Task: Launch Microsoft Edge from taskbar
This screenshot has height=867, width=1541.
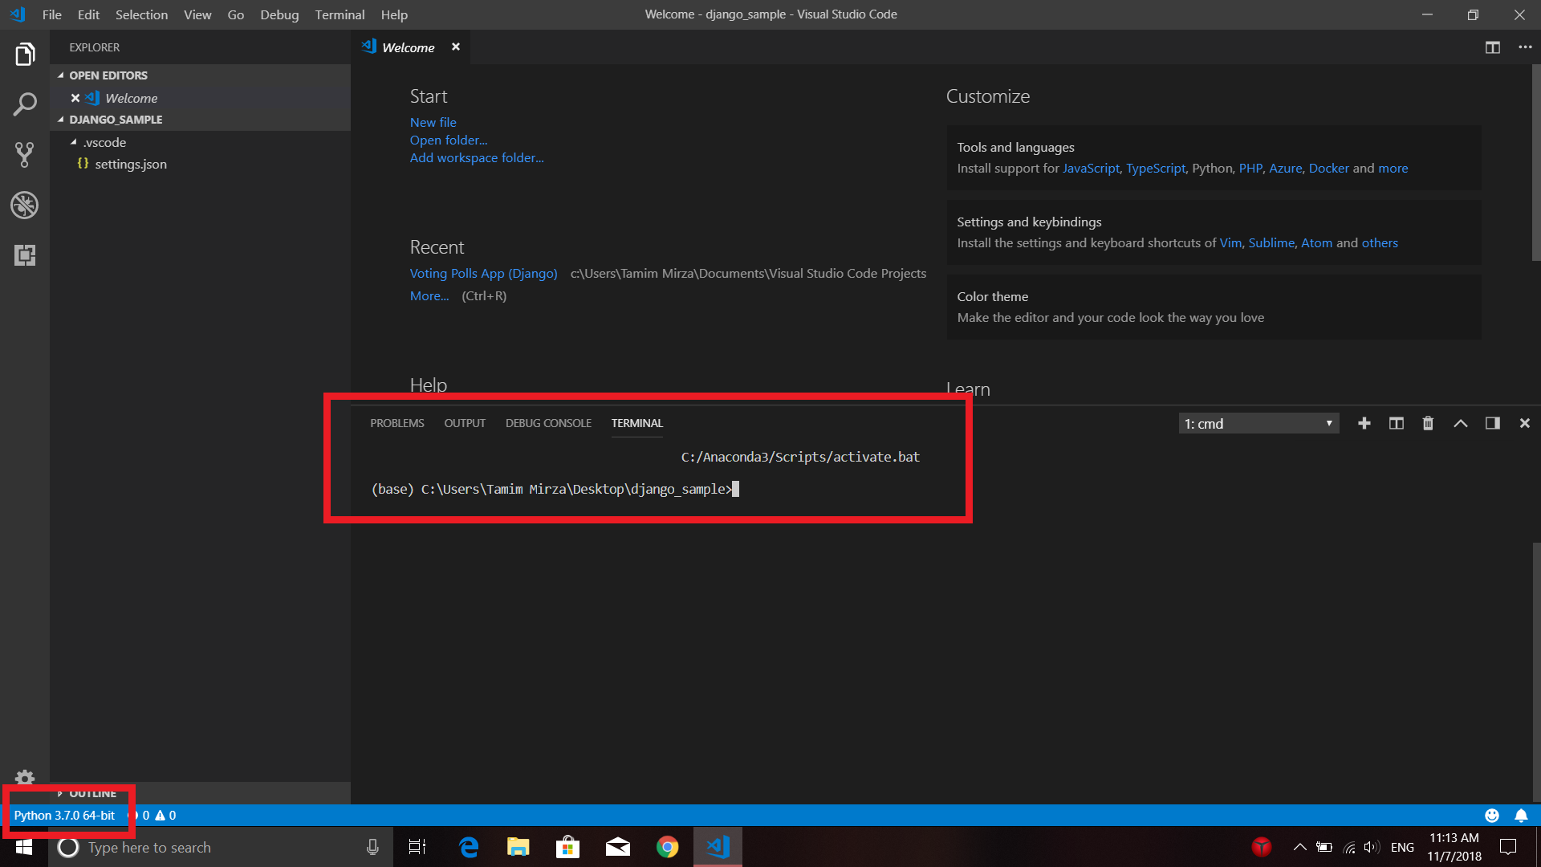Action: click(x=469, y=847)
